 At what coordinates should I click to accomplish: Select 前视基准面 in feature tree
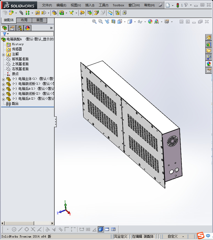coord(20,59)
